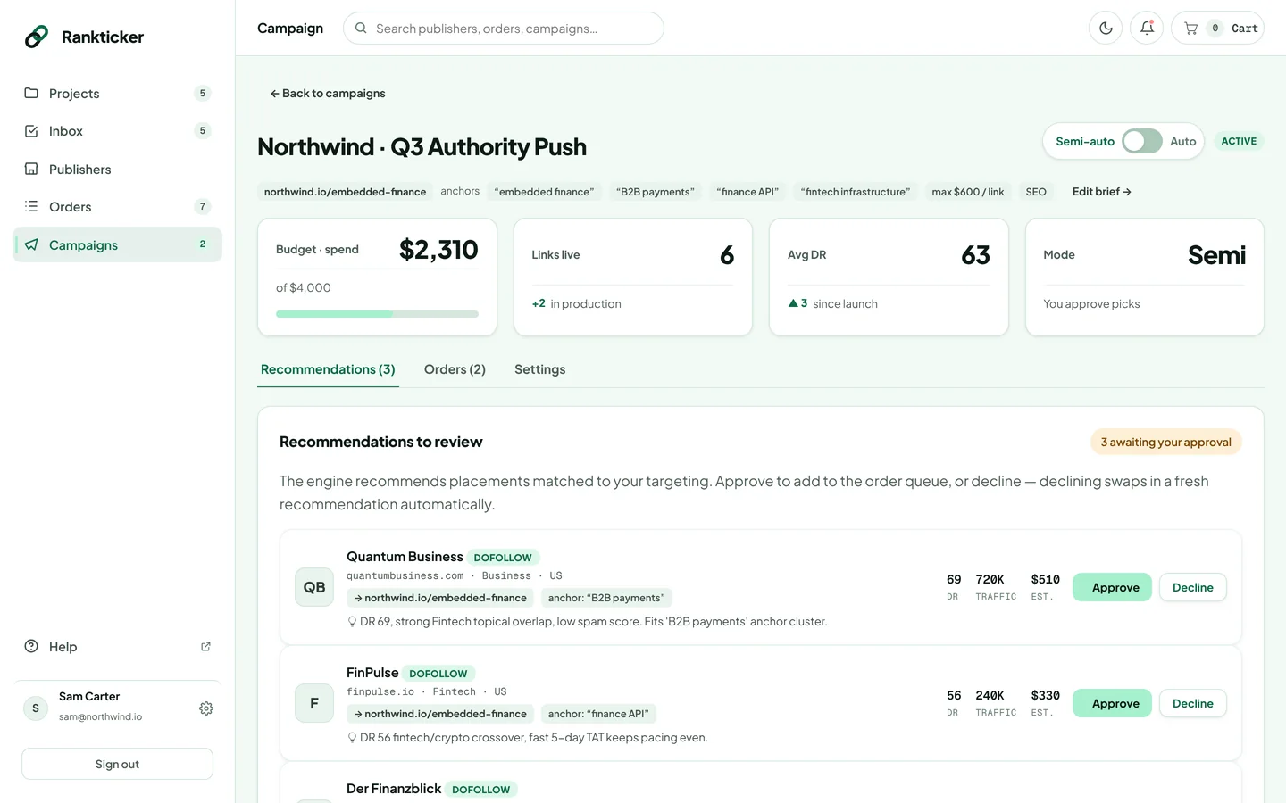Open Projects in sidebar
This screenshot has height=803, width=1286.
point(117,94)
